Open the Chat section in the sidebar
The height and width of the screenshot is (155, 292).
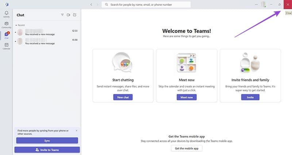point(7,35)
